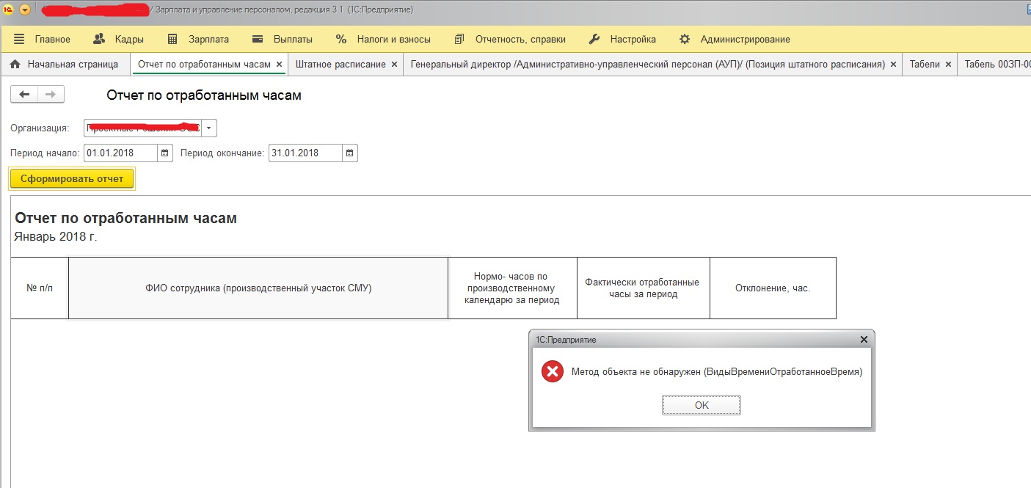The height and width of the screenshot is (488, 1031).
Task: Click the documents icon for Отчетность, справки
Action: click(459, 39)
